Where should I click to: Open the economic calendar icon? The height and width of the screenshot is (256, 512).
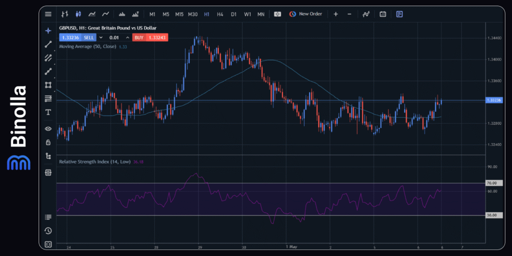click(x=382, y=14)
